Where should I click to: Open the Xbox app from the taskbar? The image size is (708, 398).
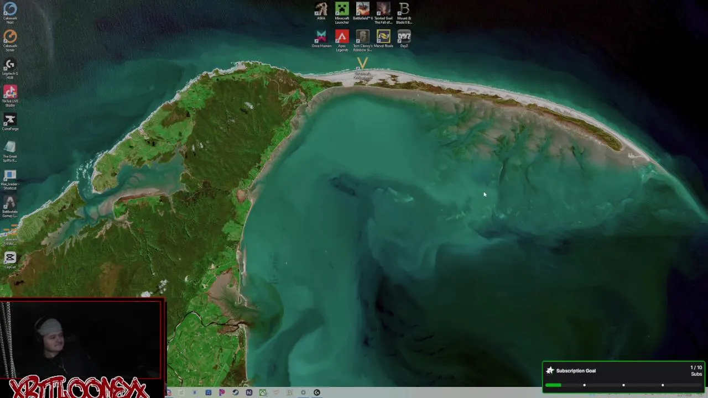click(263, 392)
